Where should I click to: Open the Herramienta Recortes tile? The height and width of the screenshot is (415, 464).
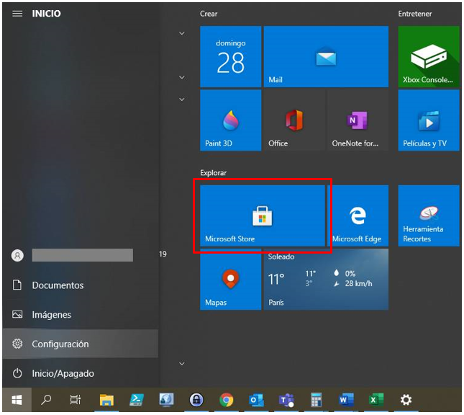pyautogui.click(x=429, y=215)
